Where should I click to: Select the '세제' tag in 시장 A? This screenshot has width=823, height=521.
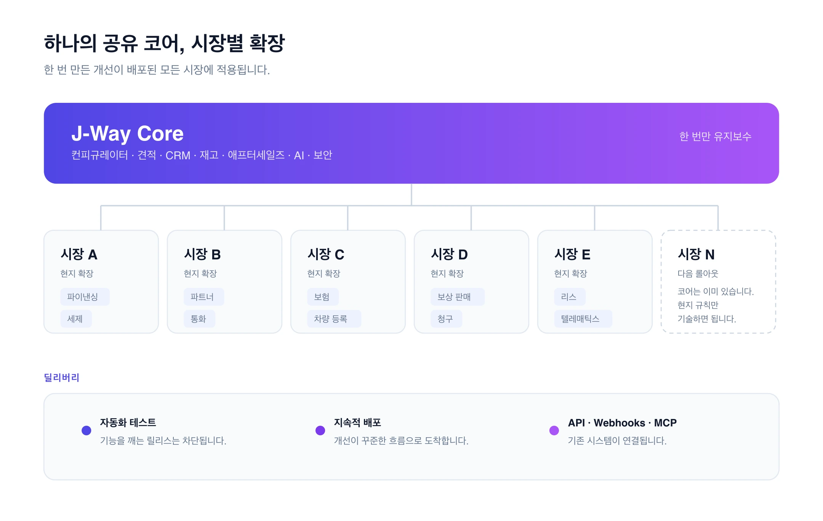[76, 319]
